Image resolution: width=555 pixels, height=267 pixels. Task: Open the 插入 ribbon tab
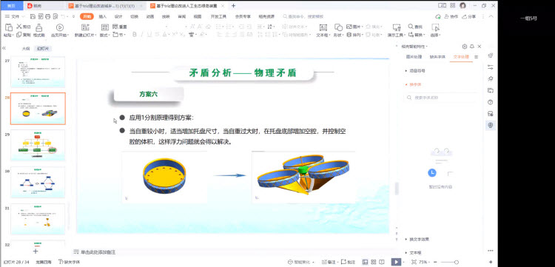pyautogui.click(x=103, y=16)
